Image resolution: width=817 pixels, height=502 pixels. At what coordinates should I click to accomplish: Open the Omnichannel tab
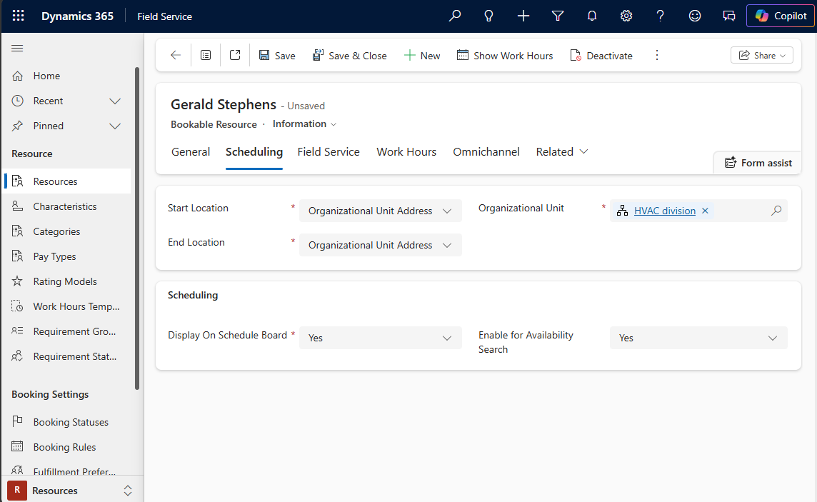[x=486, y=152]
